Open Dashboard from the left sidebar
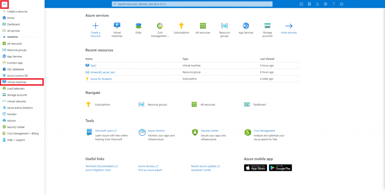This screenshot has height=194, width=385. pos(13,24)
